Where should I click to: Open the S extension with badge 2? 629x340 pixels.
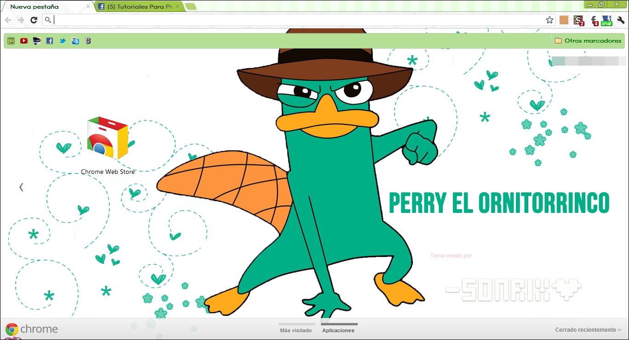(x=578, y=20)
